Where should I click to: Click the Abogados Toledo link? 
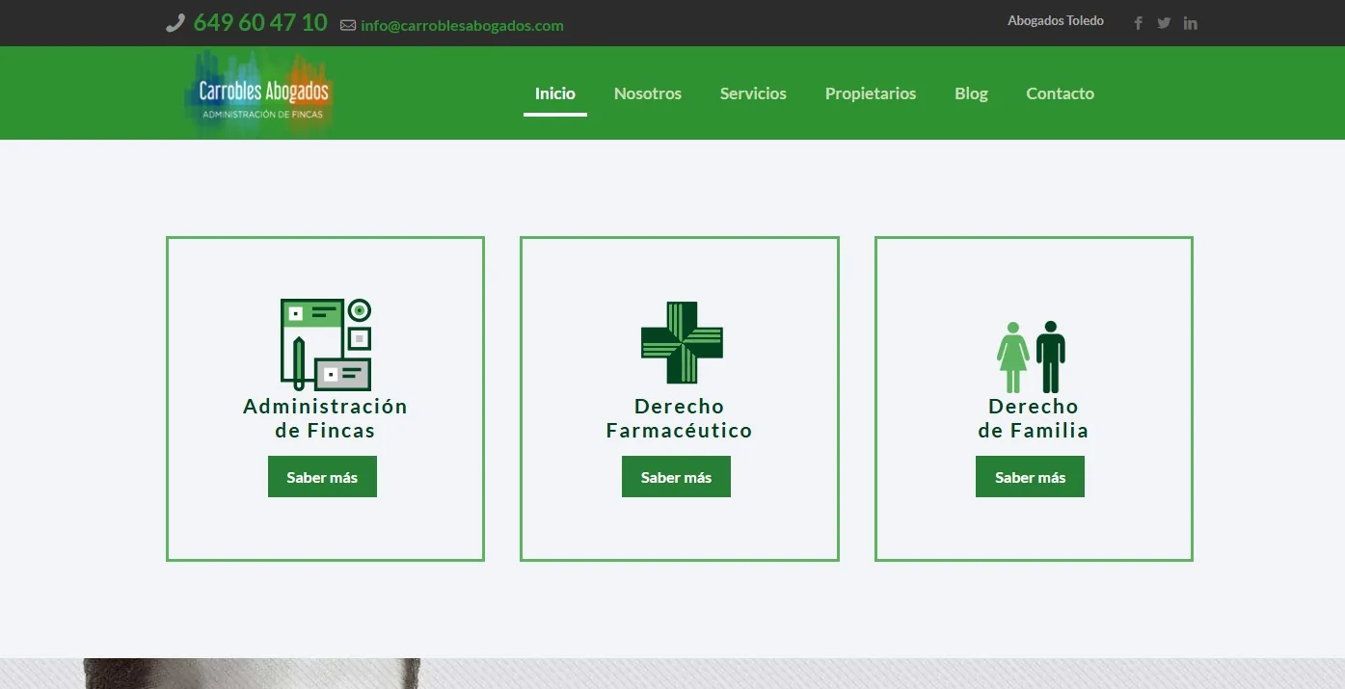[1056, 20]
